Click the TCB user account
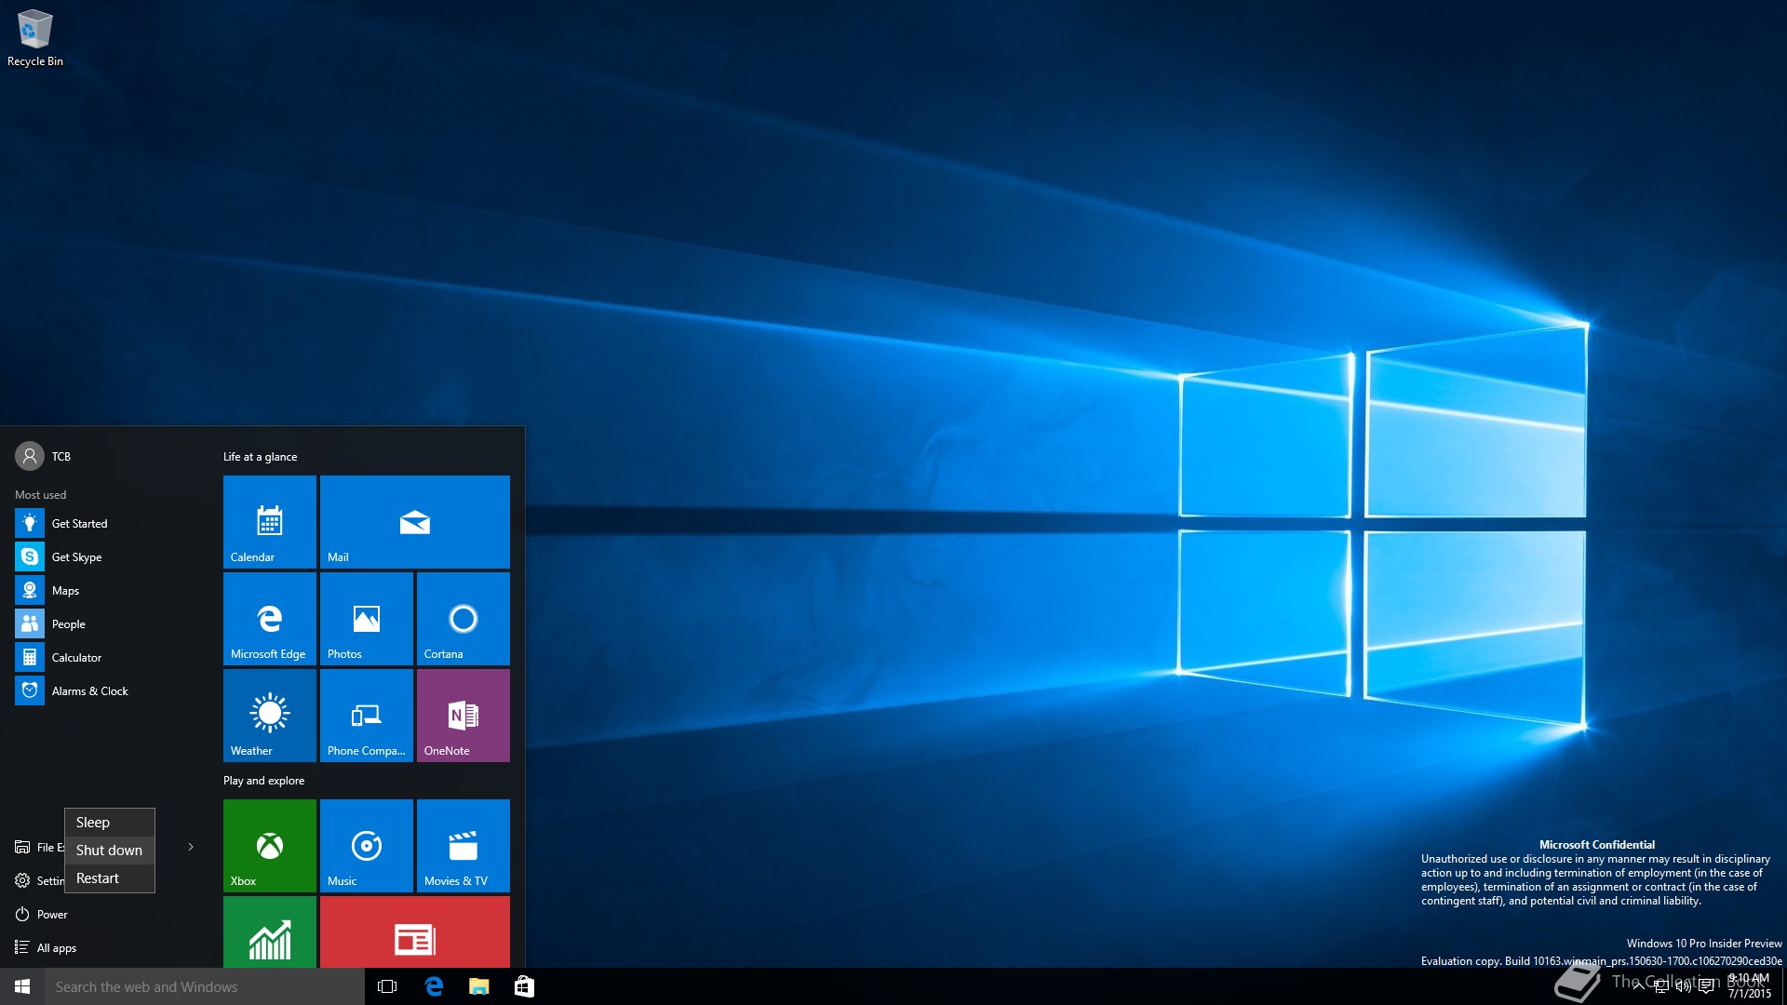1787x1005 pixels. tap(44, 456)
